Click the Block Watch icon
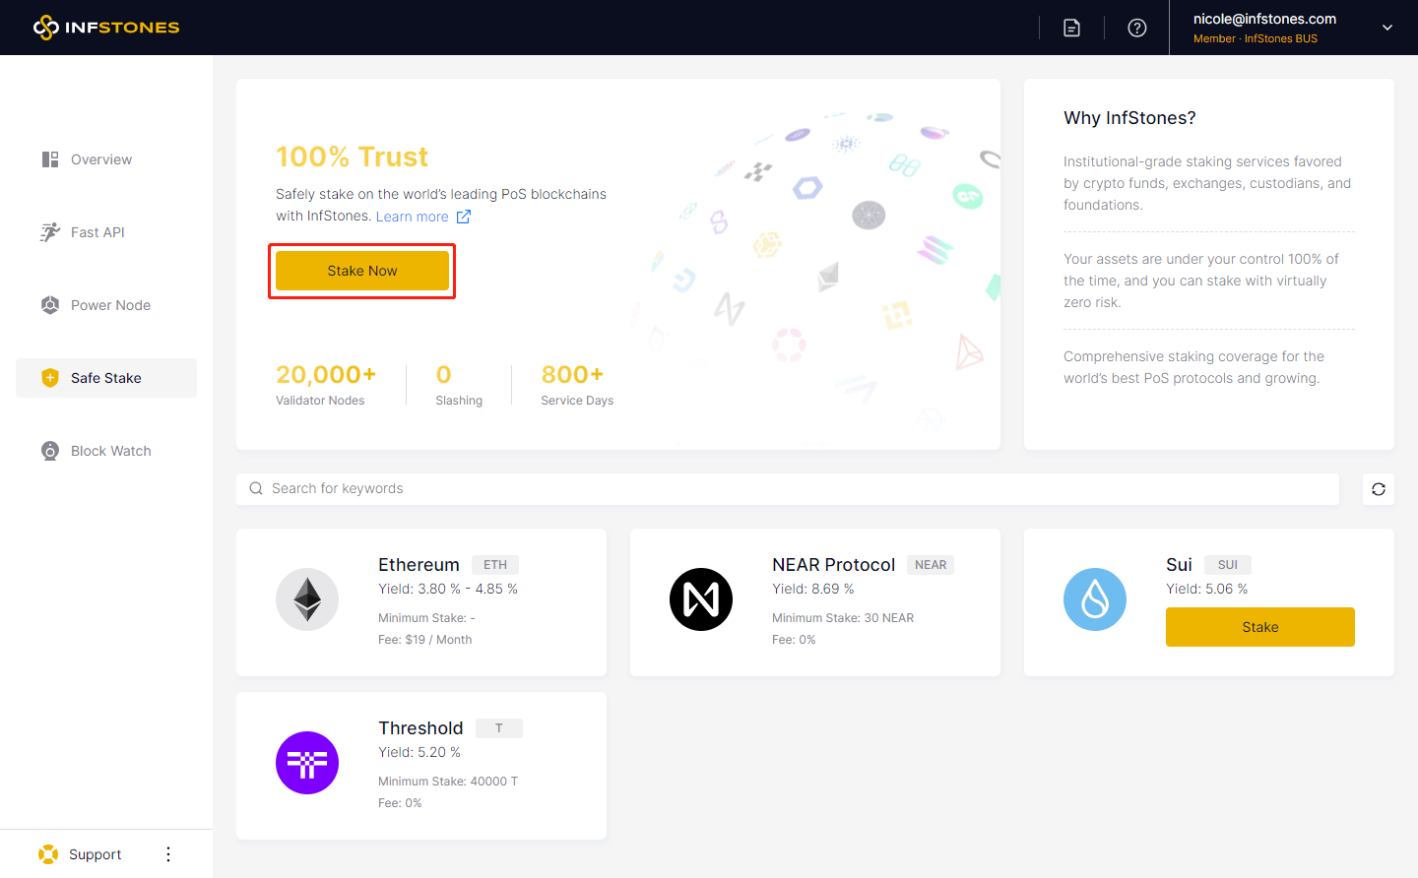Screen dimensions: 1418x878 [x=50, y=451]
